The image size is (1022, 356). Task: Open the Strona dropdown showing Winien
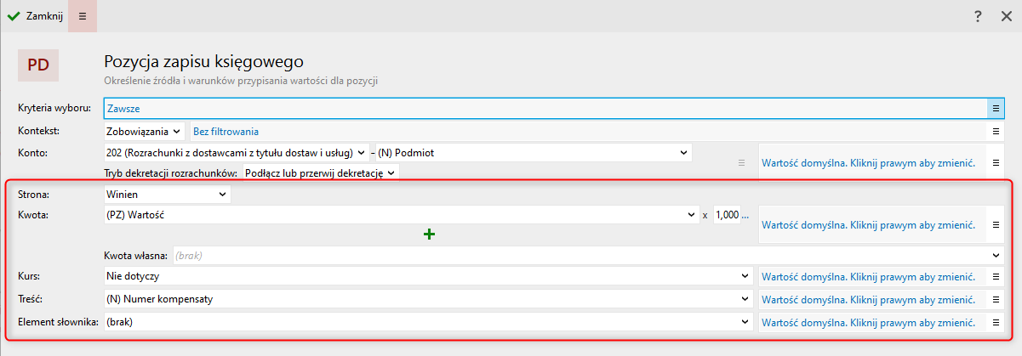[x=167, y=195]
